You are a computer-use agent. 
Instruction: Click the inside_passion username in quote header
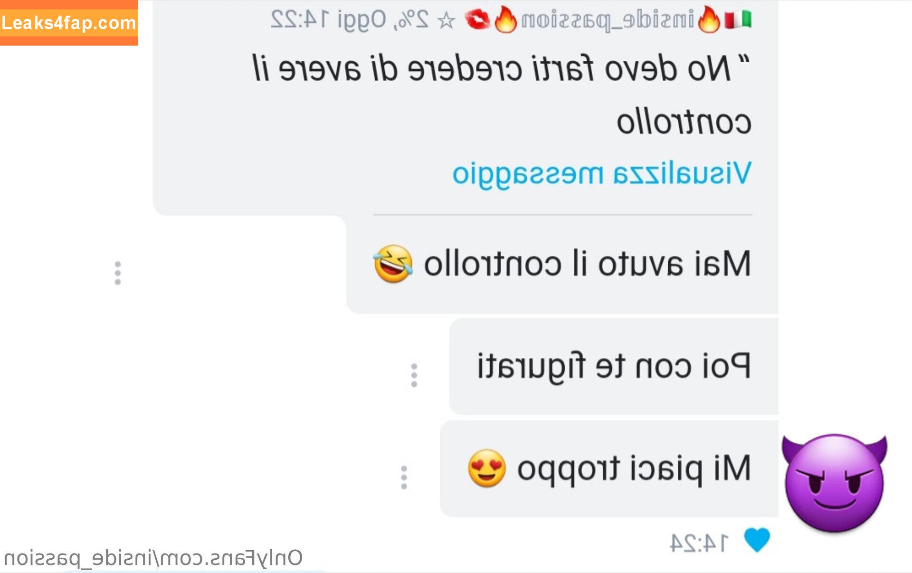point(608,20)
